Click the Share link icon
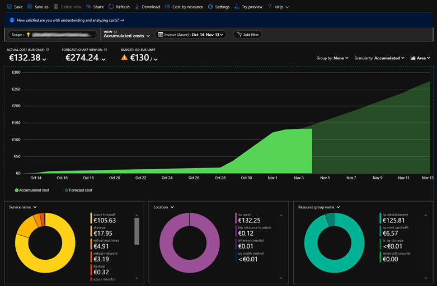The height and width of the screenshot is (286, 437). (x=88, y=7)
